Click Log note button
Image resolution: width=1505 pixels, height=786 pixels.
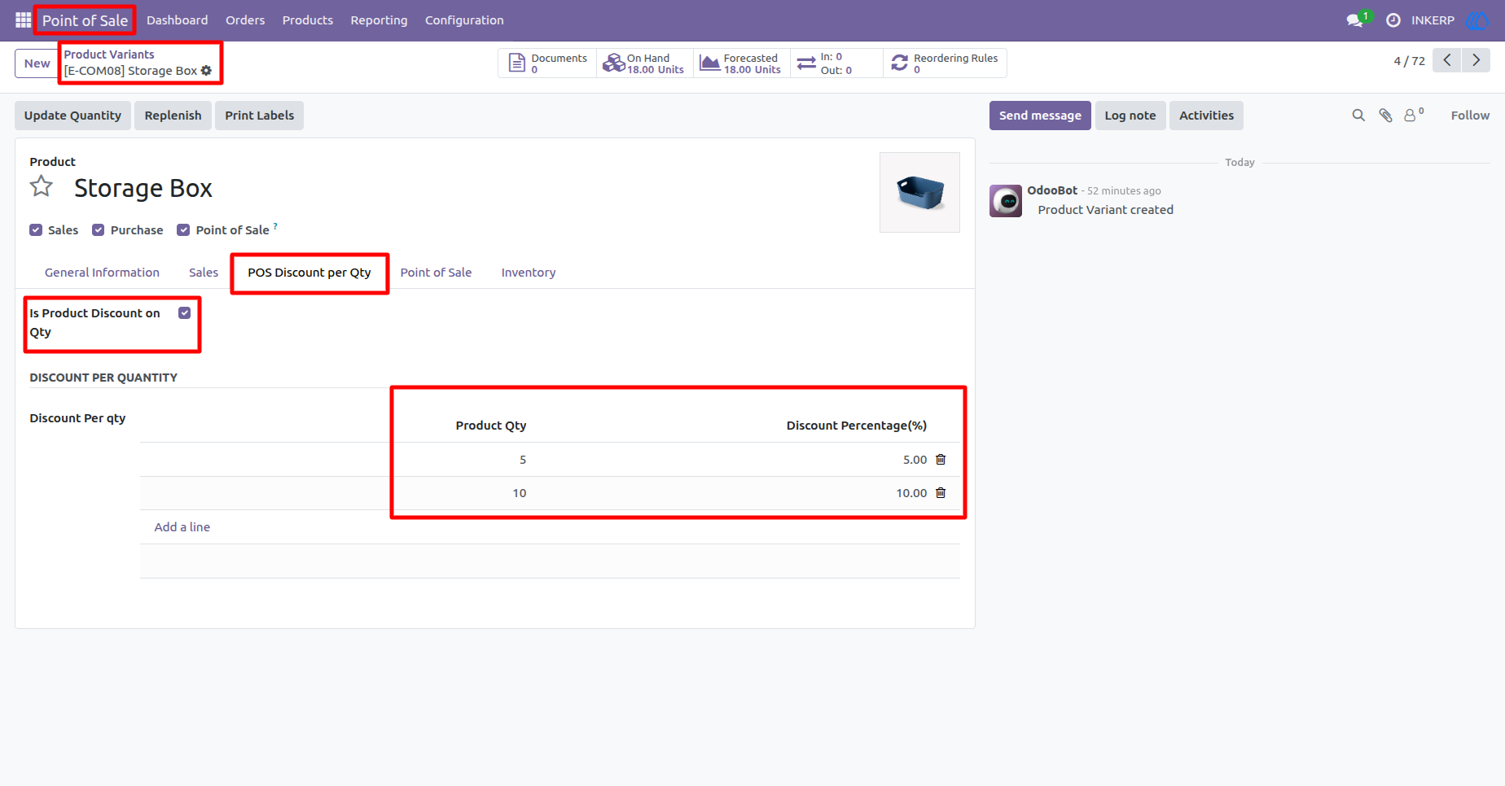pyautogui.click(x=1130, y=116)
